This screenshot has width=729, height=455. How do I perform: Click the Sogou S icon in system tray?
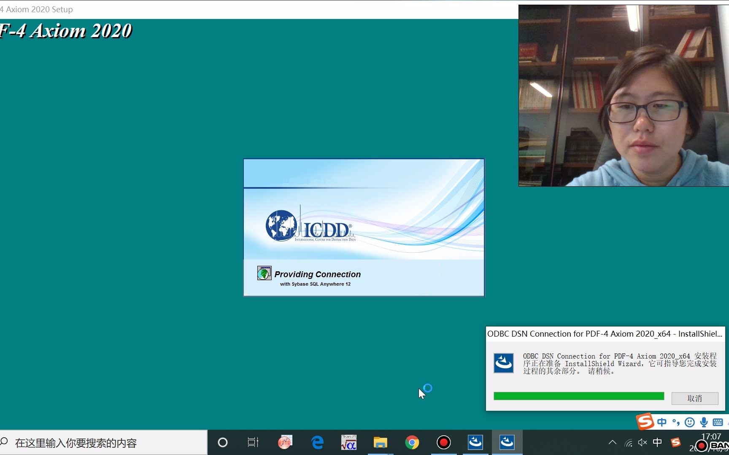pos(676,442)
